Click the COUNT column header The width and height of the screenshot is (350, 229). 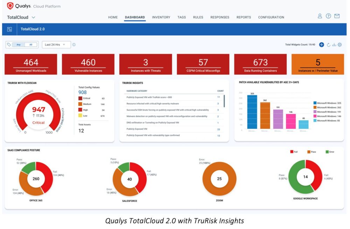coord(220,91)
